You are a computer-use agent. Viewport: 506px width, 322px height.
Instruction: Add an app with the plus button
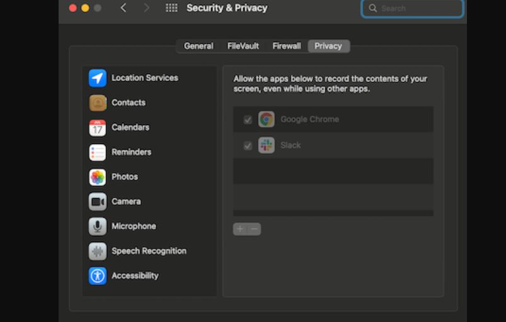pyautogui.click(x=240, y=230)
